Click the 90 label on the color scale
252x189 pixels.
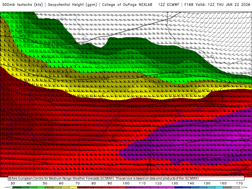pos(110,183)
